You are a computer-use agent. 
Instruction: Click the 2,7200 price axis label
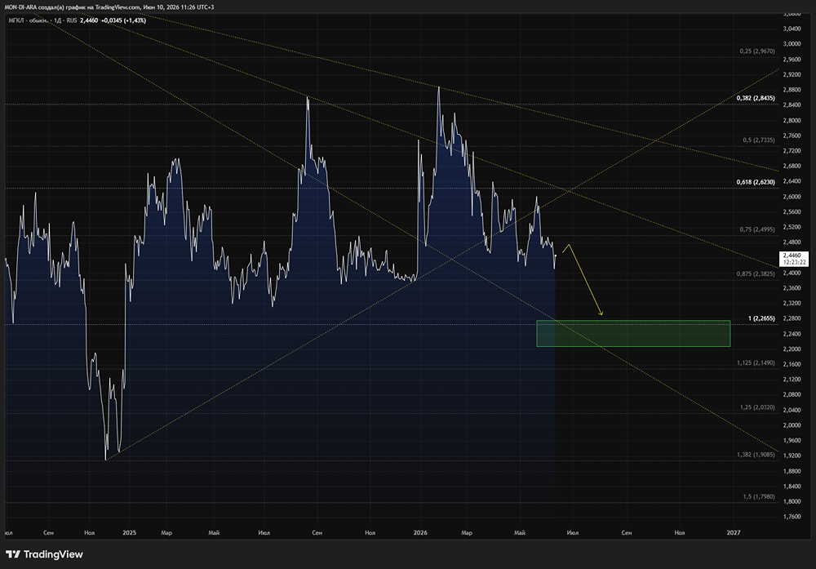click(x=792, y=151)
